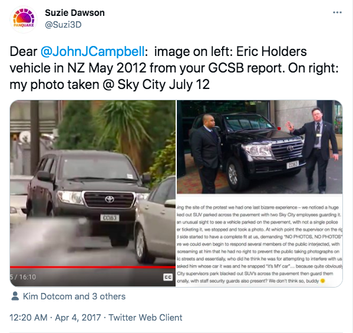Open the tweet's three-dot more menu

point(337,12)
